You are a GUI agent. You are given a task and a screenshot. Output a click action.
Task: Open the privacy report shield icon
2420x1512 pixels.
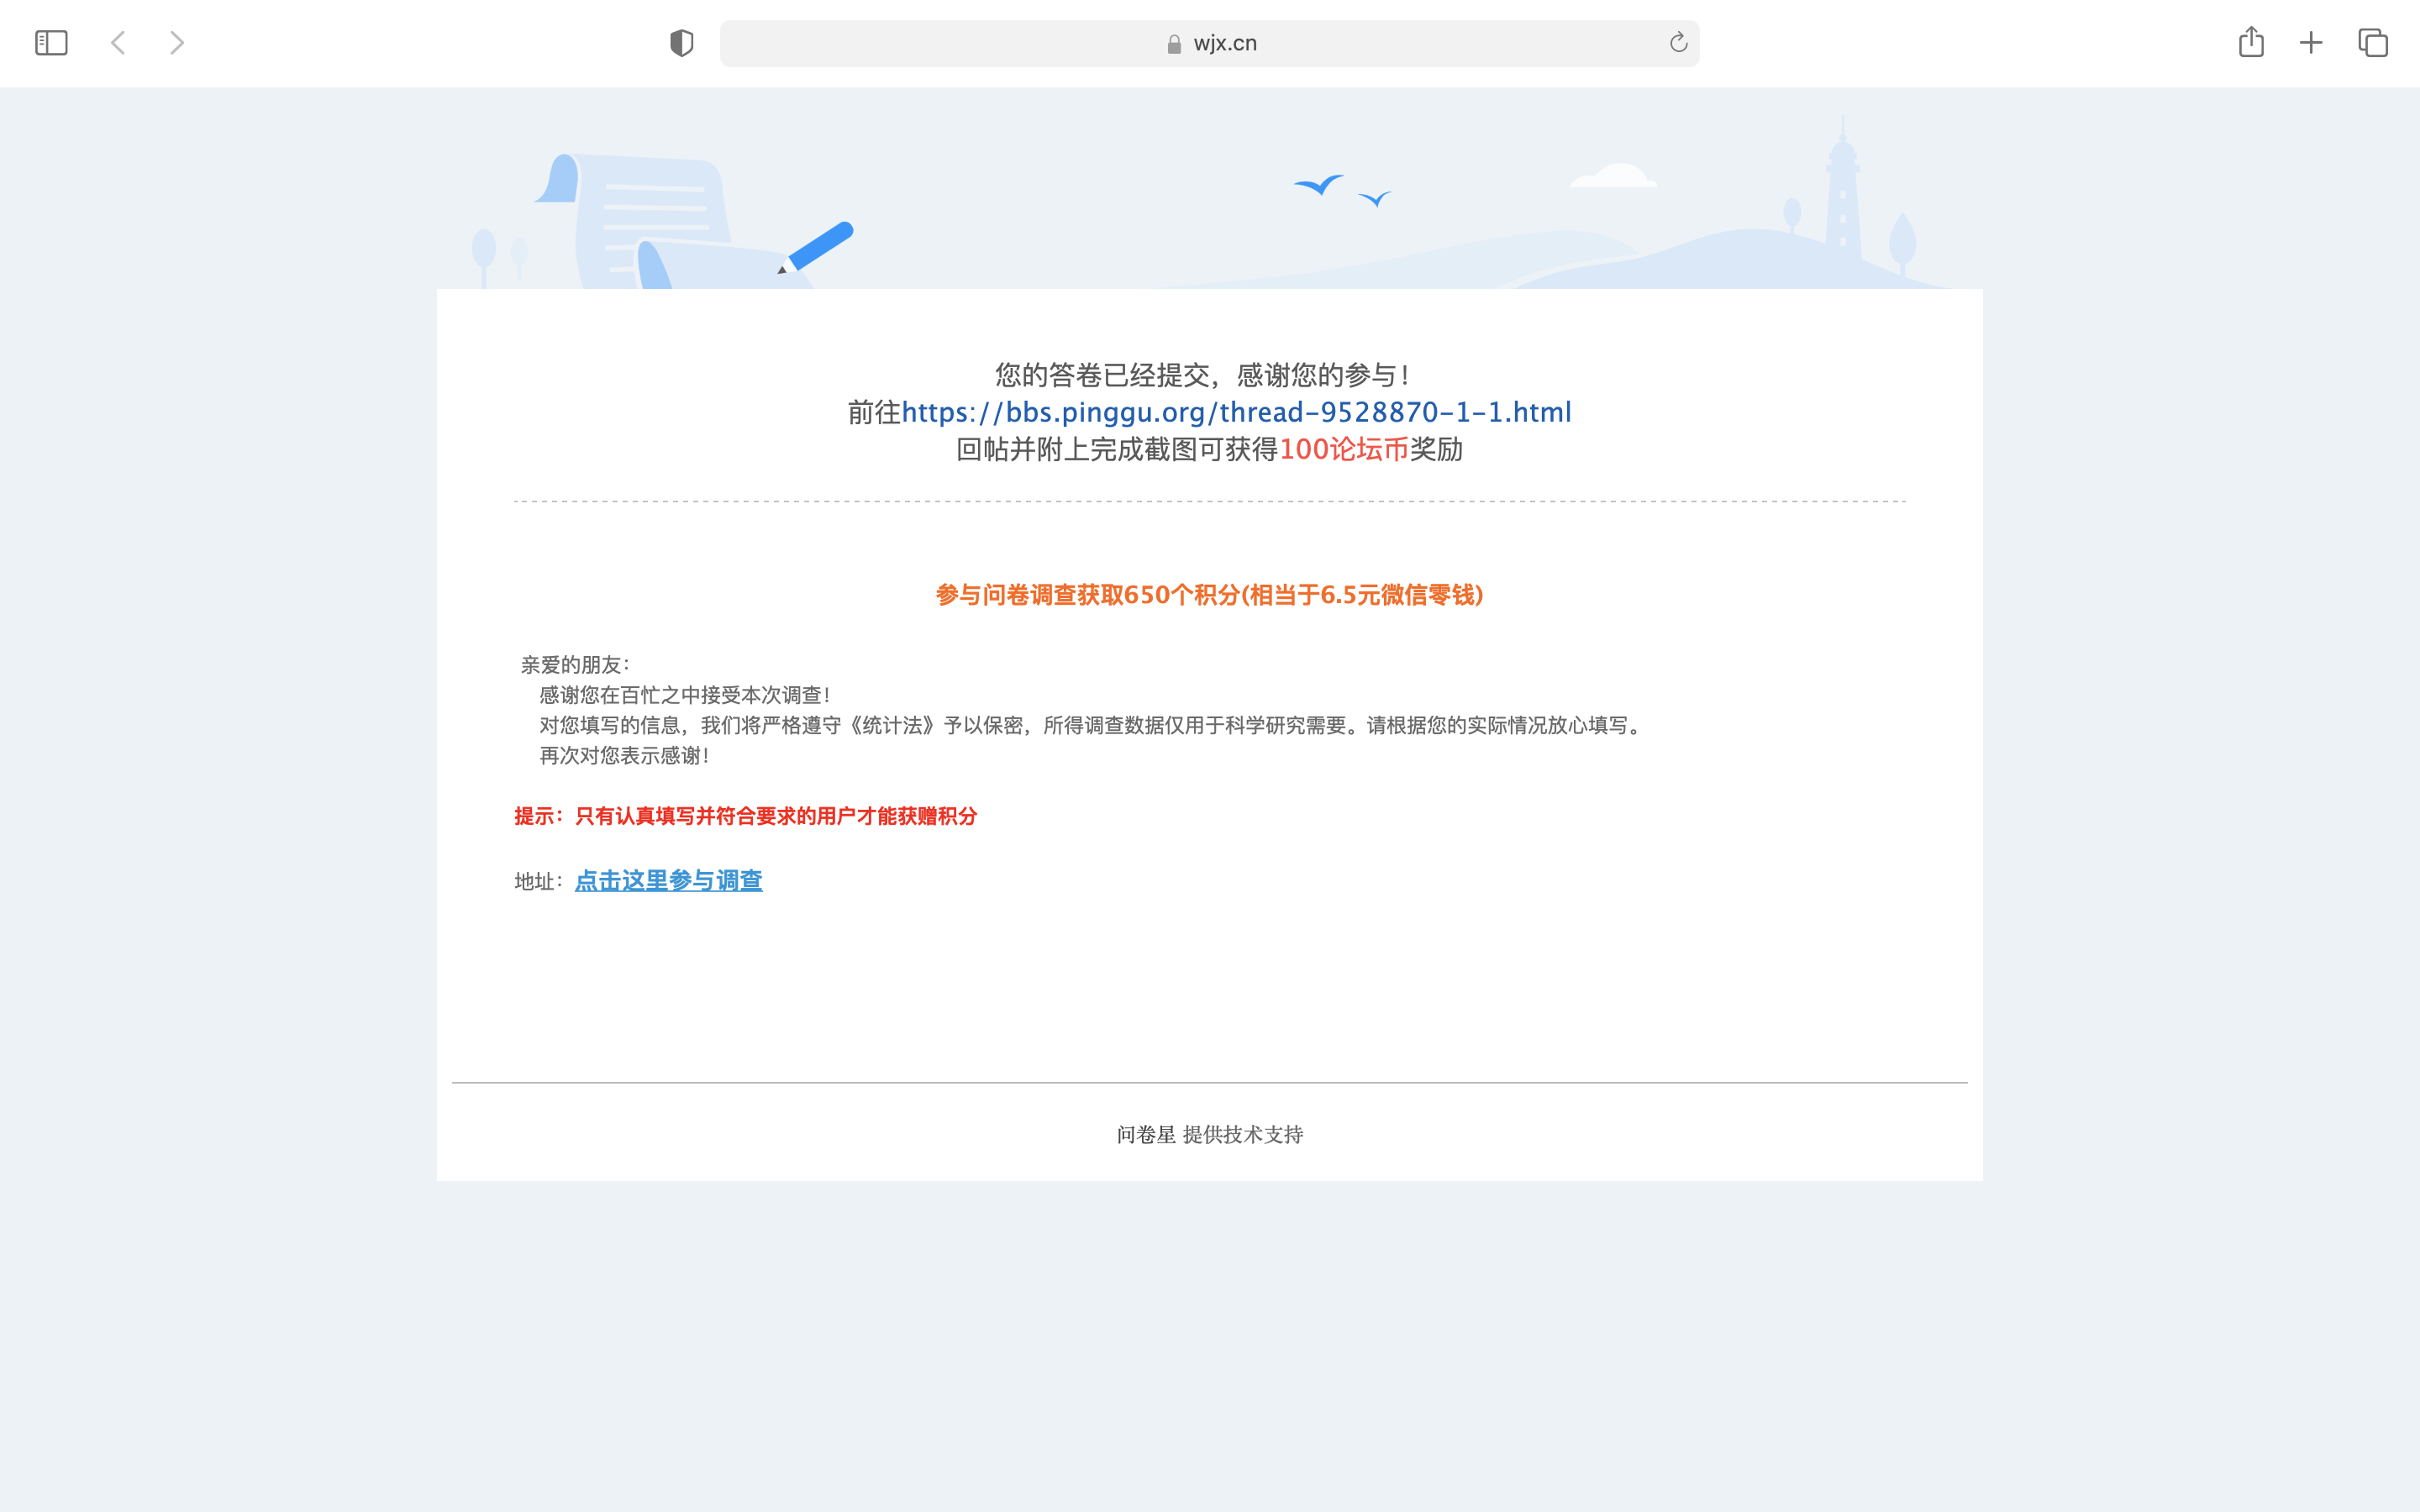click(x=681, y=43)
